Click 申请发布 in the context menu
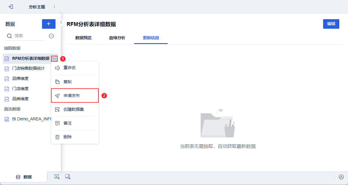348x185 pixels. point(71,95)
